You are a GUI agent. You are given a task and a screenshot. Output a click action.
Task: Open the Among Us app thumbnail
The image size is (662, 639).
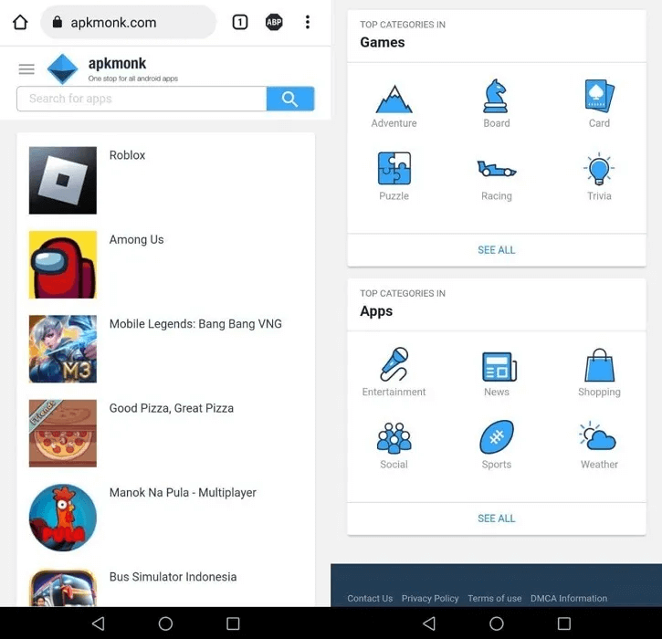coord(63,265)
